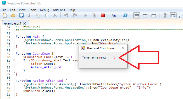This screenshot has height=99, width=183.
Task: Collapse the Function Main block
Action: [14, 37]
